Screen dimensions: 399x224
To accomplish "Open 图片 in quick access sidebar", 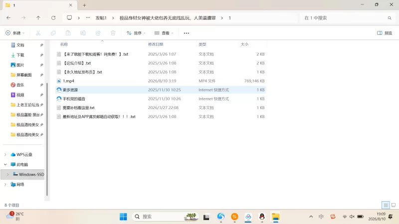I will tap(20, 65).
